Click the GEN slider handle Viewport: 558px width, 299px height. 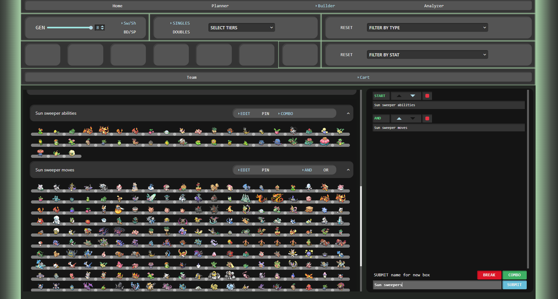point(91,28)
